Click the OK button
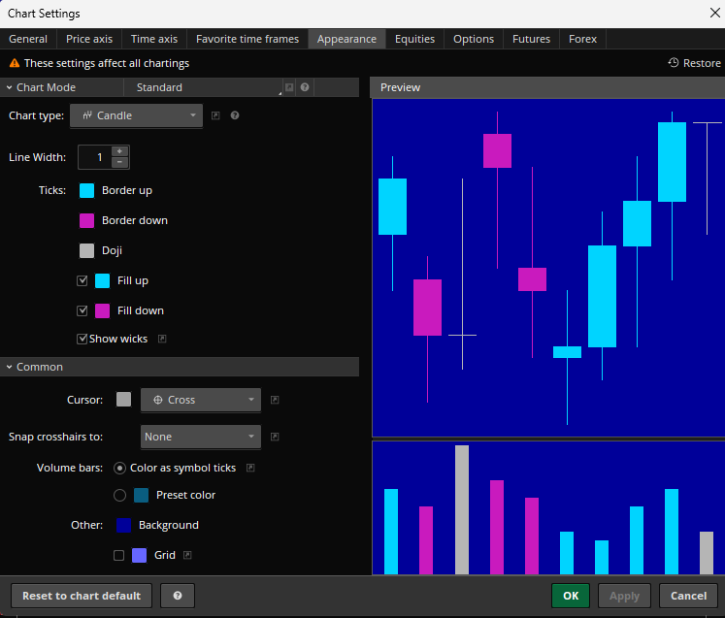This screenshot has width=725, height=618. pos(570,596)
